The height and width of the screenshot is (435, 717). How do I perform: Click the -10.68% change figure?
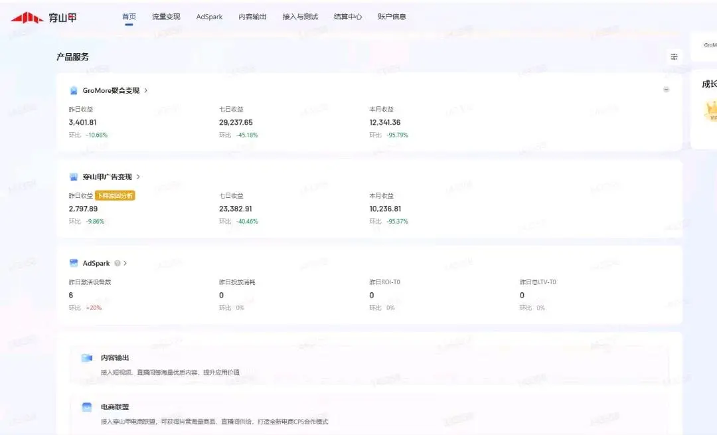coord(96,135)
